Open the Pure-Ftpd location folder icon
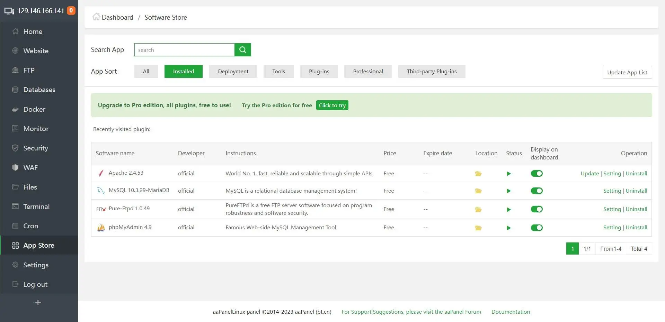 [478, 209]
